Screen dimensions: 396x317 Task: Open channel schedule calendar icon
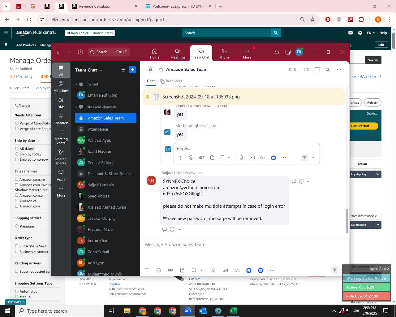click(317, 70)
